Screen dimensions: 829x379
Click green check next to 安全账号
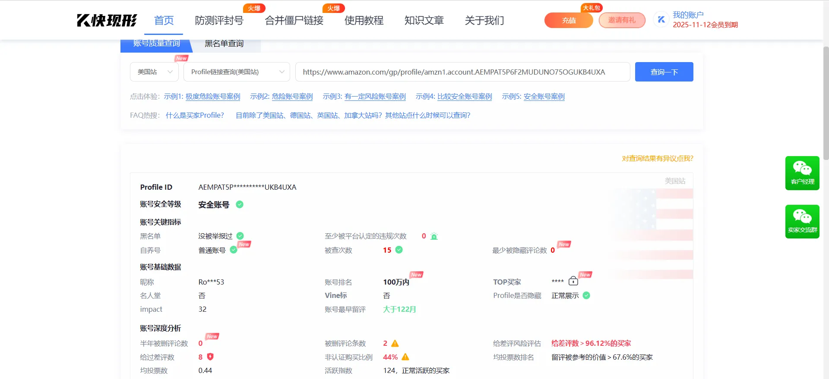pos(240,204)
